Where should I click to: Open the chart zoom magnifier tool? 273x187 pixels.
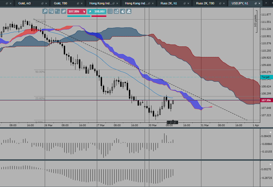[x=45, y=11]
